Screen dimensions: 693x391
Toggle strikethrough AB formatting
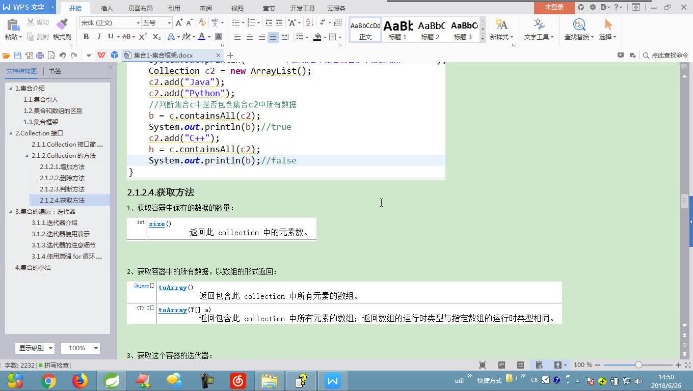tap(126, 37)
